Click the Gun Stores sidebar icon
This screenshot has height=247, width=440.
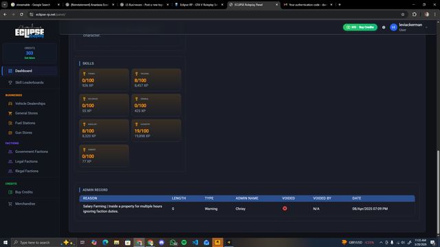pyautogui.click(x=10, y=132)
